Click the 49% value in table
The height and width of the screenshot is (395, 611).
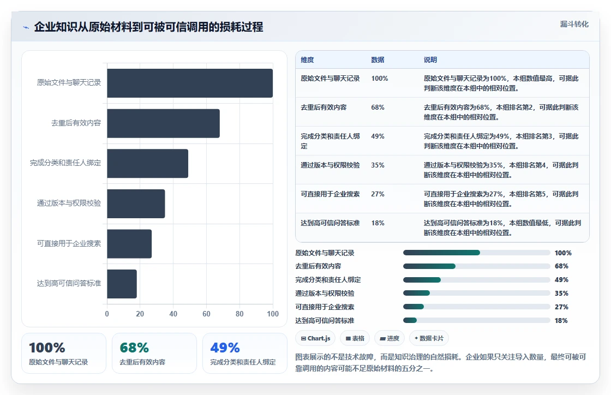[x=378, y=136]
